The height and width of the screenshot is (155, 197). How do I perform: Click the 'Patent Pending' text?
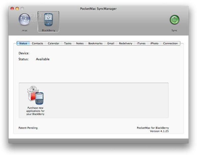click(28, 128)
